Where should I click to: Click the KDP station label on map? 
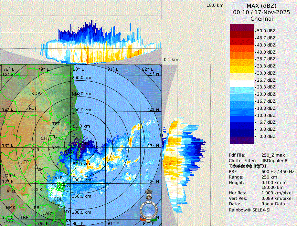(x=36, y=94)
